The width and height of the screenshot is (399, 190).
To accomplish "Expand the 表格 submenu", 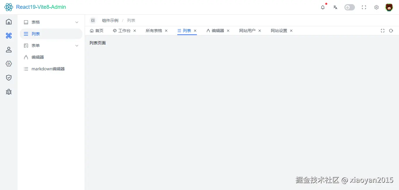I will [x=51, y=22].
